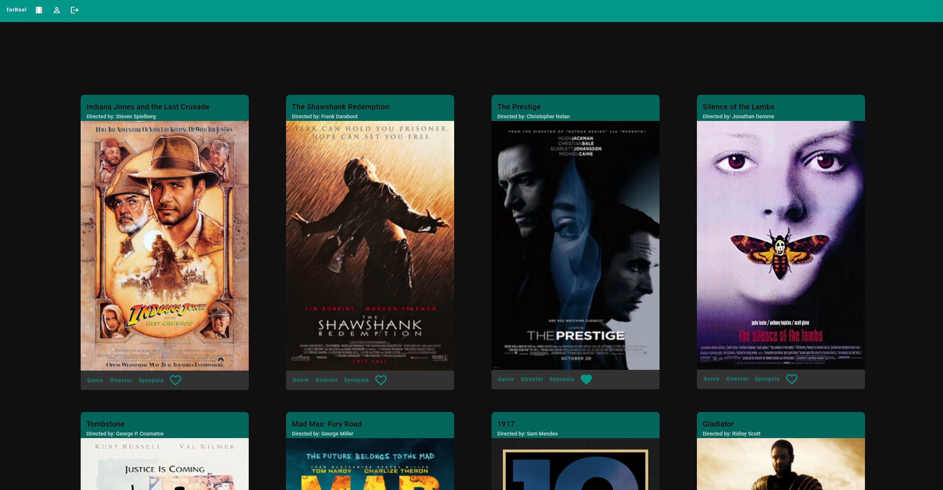Viewport: 943px width, 490px height.
Task: Open Genre for Silence of the Lambs
Action: point(711,379)
